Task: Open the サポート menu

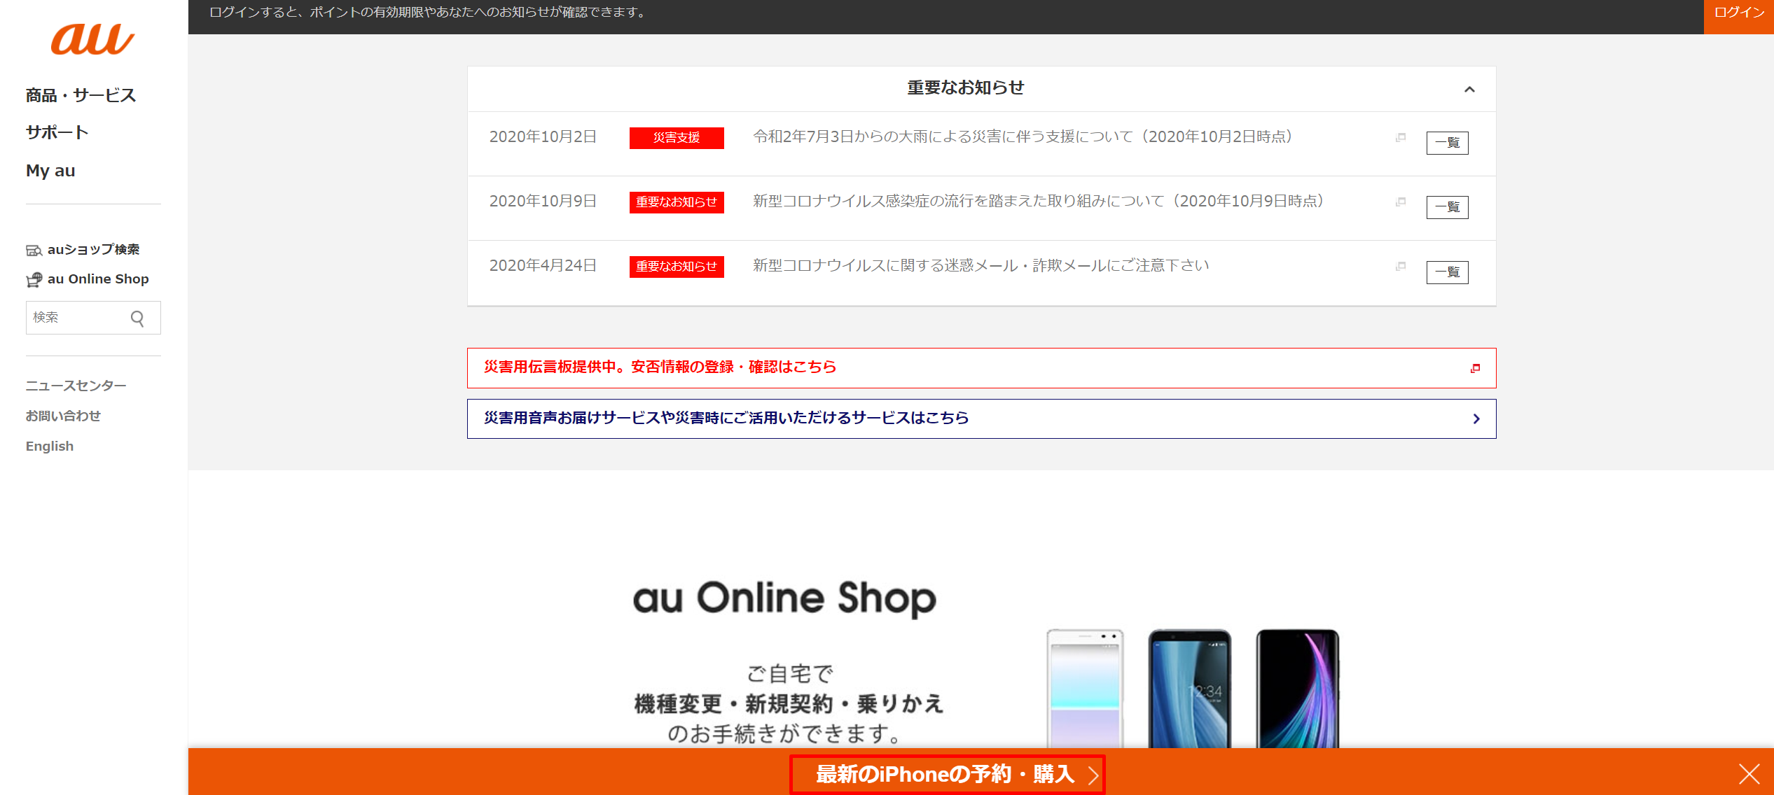Action: point(57,132)
